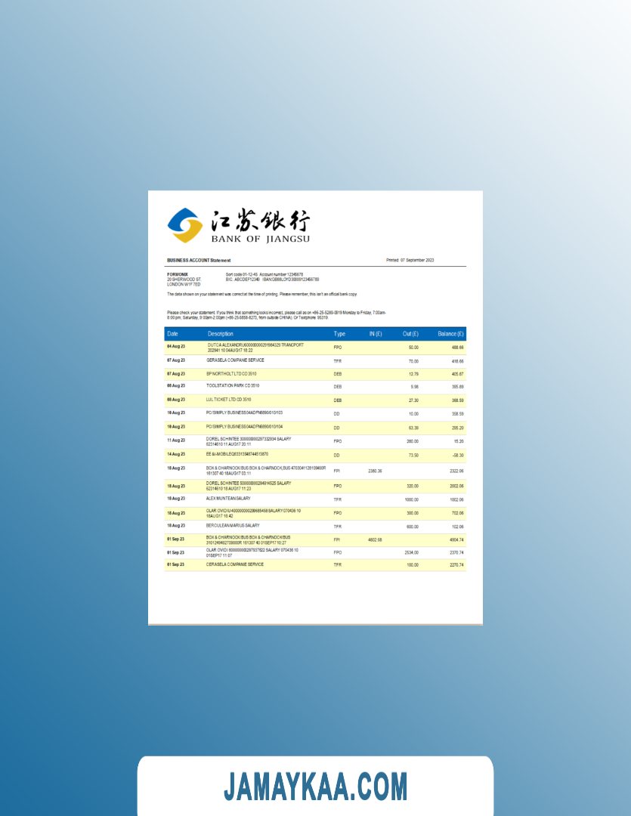
Task: Click the 'OLAR OVIDIU' salary description on 18 Aug
Action: coord(254,514)
